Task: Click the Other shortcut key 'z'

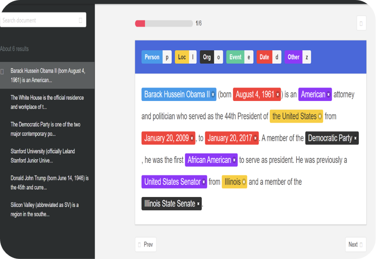Action: tap(307, 57)
